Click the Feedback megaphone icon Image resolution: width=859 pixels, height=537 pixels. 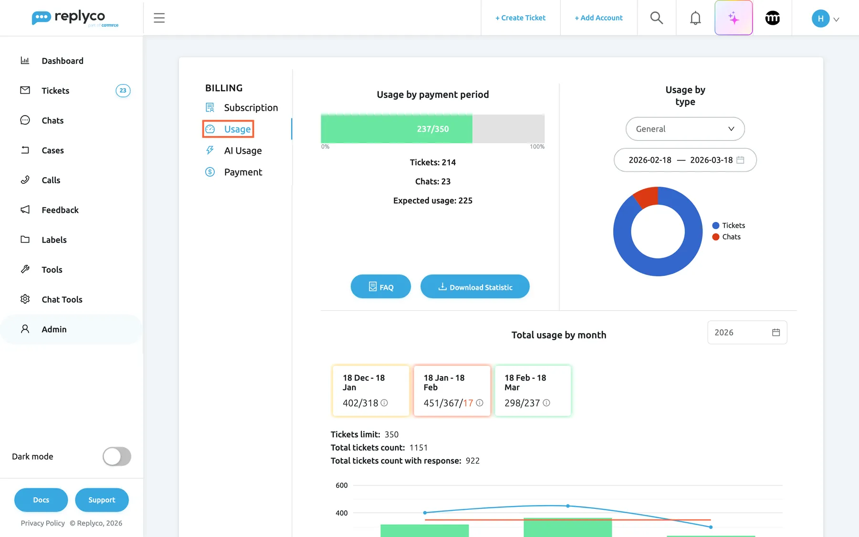click(25, 210)
